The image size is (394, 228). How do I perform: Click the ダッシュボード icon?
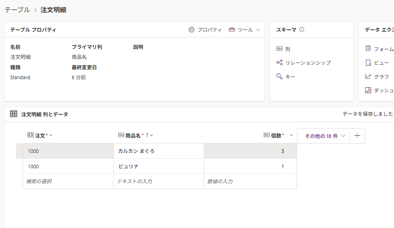pos(368,90)
